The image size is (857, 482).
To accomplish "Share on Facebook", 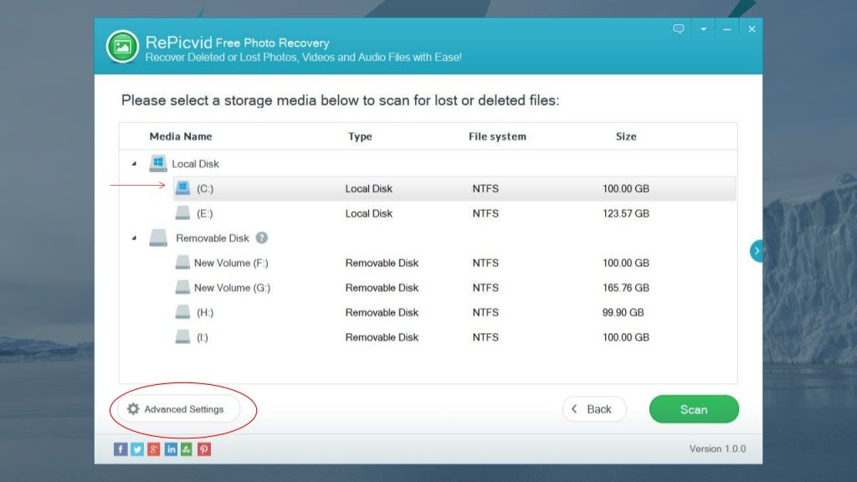I will [121, 449].
